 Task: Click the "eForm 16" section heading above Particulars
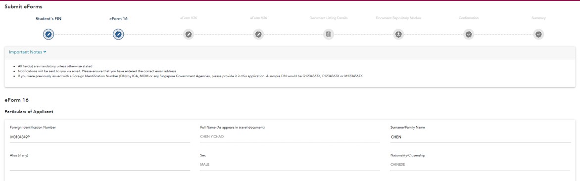click(x=17, y=100)
